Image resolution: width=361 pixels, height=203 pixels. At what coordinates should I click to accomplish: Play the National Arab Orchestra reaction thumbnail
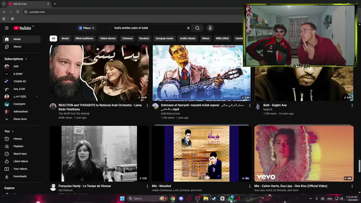(99, 73)
